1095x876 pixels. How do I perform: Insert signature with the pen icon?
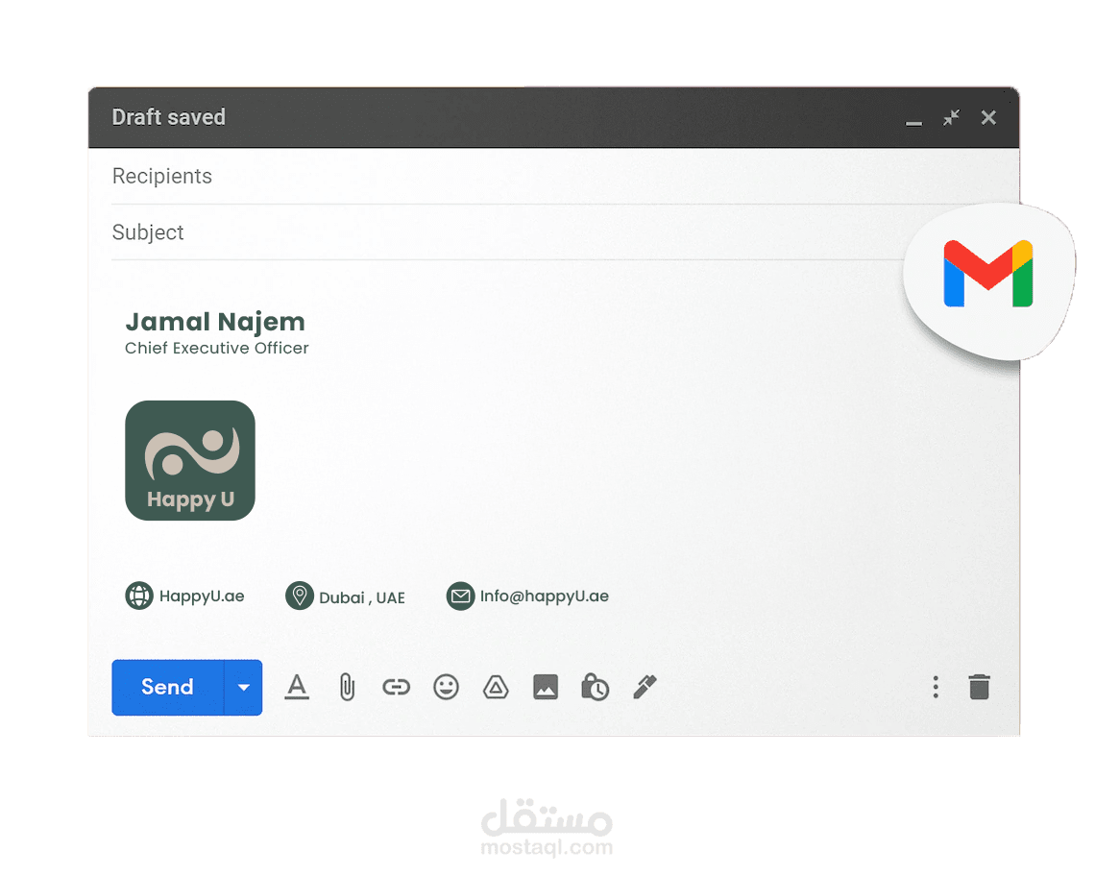point(645,687)
